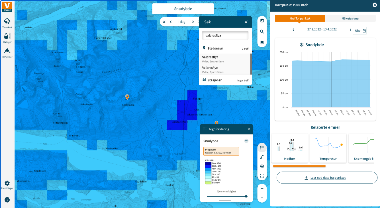Center map on my location
The image size is (380, 208).
(262, 166)
